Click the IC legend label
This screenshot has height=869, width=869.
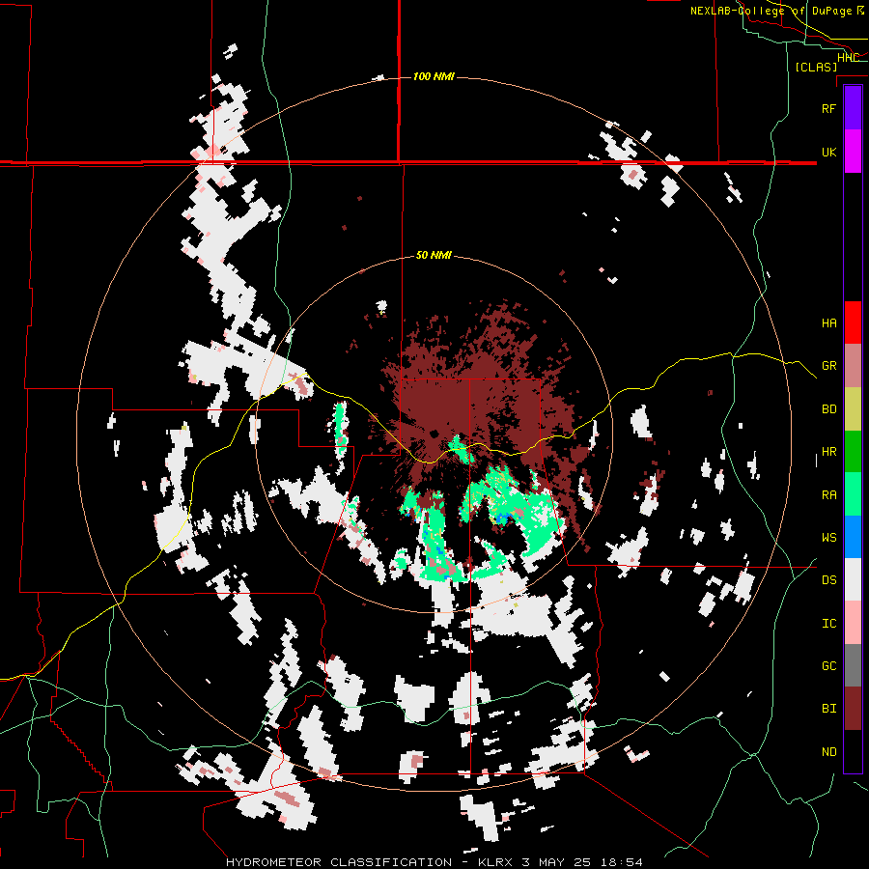[828, 624]
